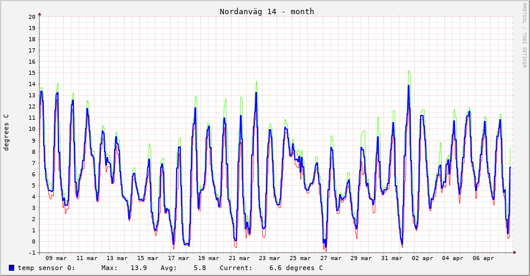Click the red arrow atop the Y axis
530x276 pixels.
pos(40,13)
